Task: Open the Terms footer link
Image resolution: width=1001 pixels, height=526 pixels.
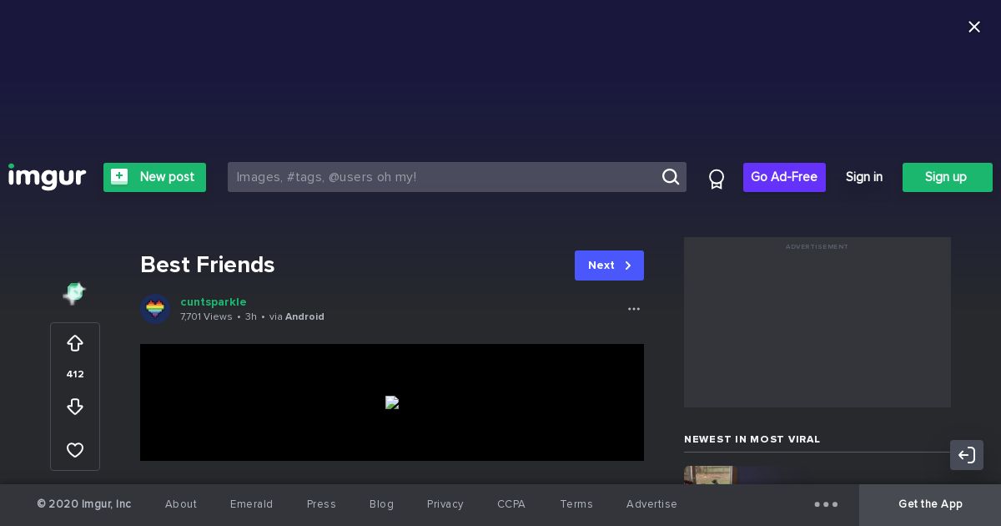Action: coord(576,504)
